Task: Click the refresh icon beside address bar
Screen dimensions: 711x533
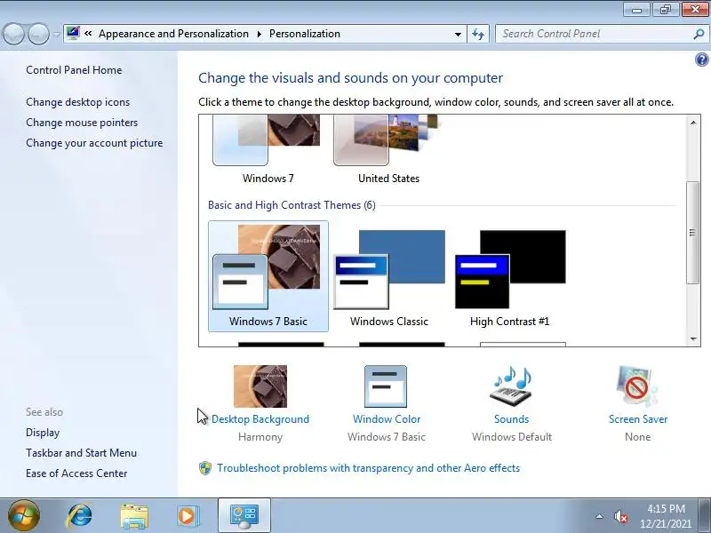Action: click(x=478, y=34)
